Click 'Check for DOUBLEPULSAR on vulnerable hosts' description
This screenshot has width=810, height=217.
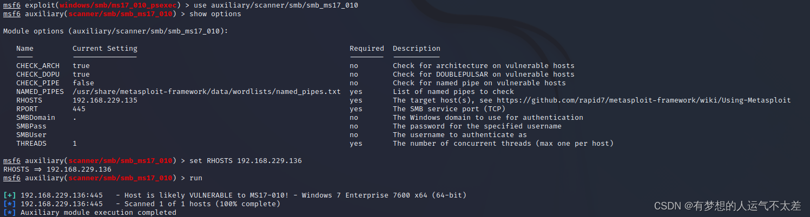[x=484, y=74]
